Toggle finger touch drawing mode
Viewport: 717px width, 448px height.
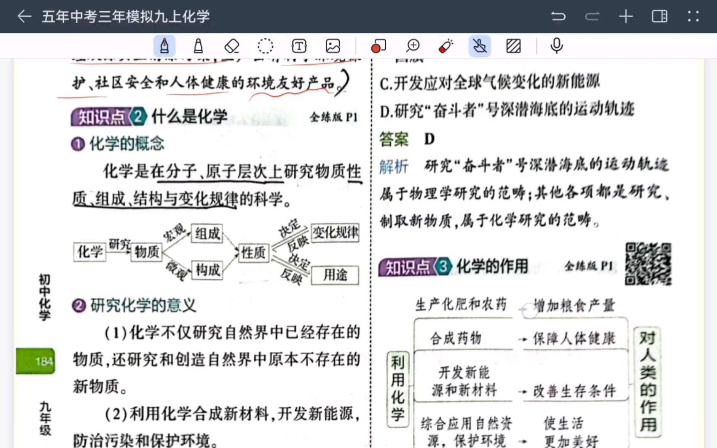(480, 46)
